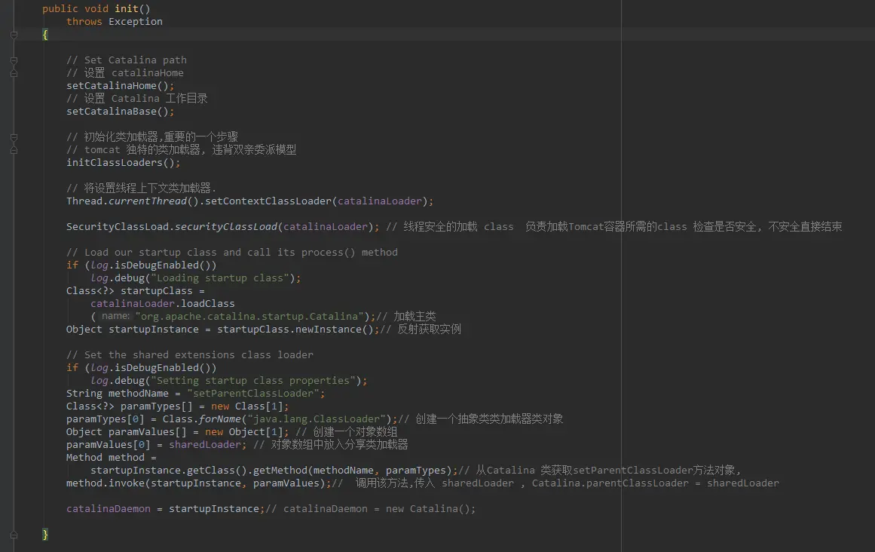Click the "Loading startup class" string literal
This screenshot has width=875, height=552.
point(220,278)
